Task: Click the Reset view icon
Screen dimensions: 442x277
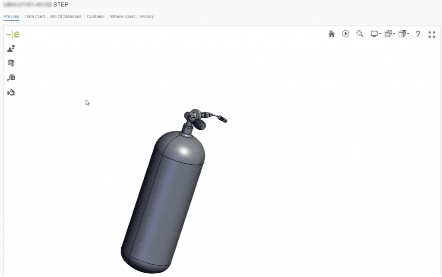Action: [10, 92]
